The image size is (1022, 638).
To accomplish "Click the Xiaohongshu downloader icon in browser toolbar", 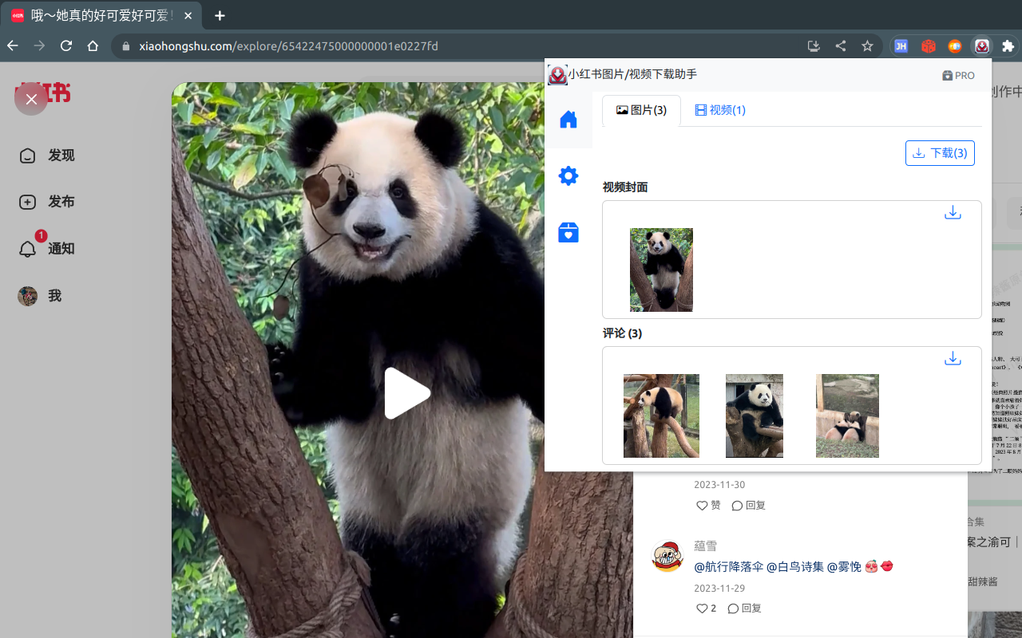I will tap(981, 46).
